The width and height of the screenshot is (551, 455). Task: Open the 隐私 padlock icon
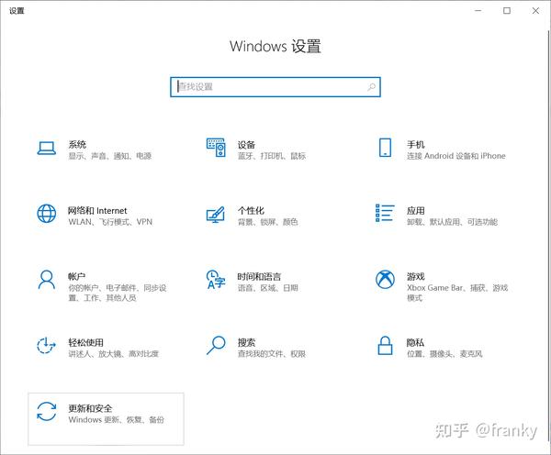pos(385,346)
